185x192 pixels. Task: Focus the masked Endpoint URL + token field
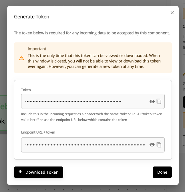pyautogui.click(x=93, y=145)
